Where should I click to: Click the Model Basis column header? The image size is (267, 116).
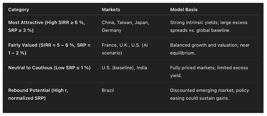[184, 10]
